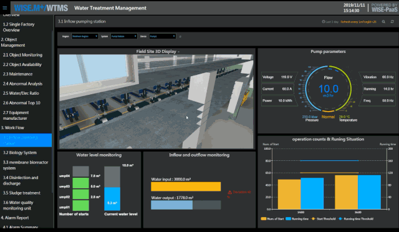The height and width of the screenshot is (232, 399).
Task: Toggle Start Threshold legend item
Action: [x=323, y=219]
